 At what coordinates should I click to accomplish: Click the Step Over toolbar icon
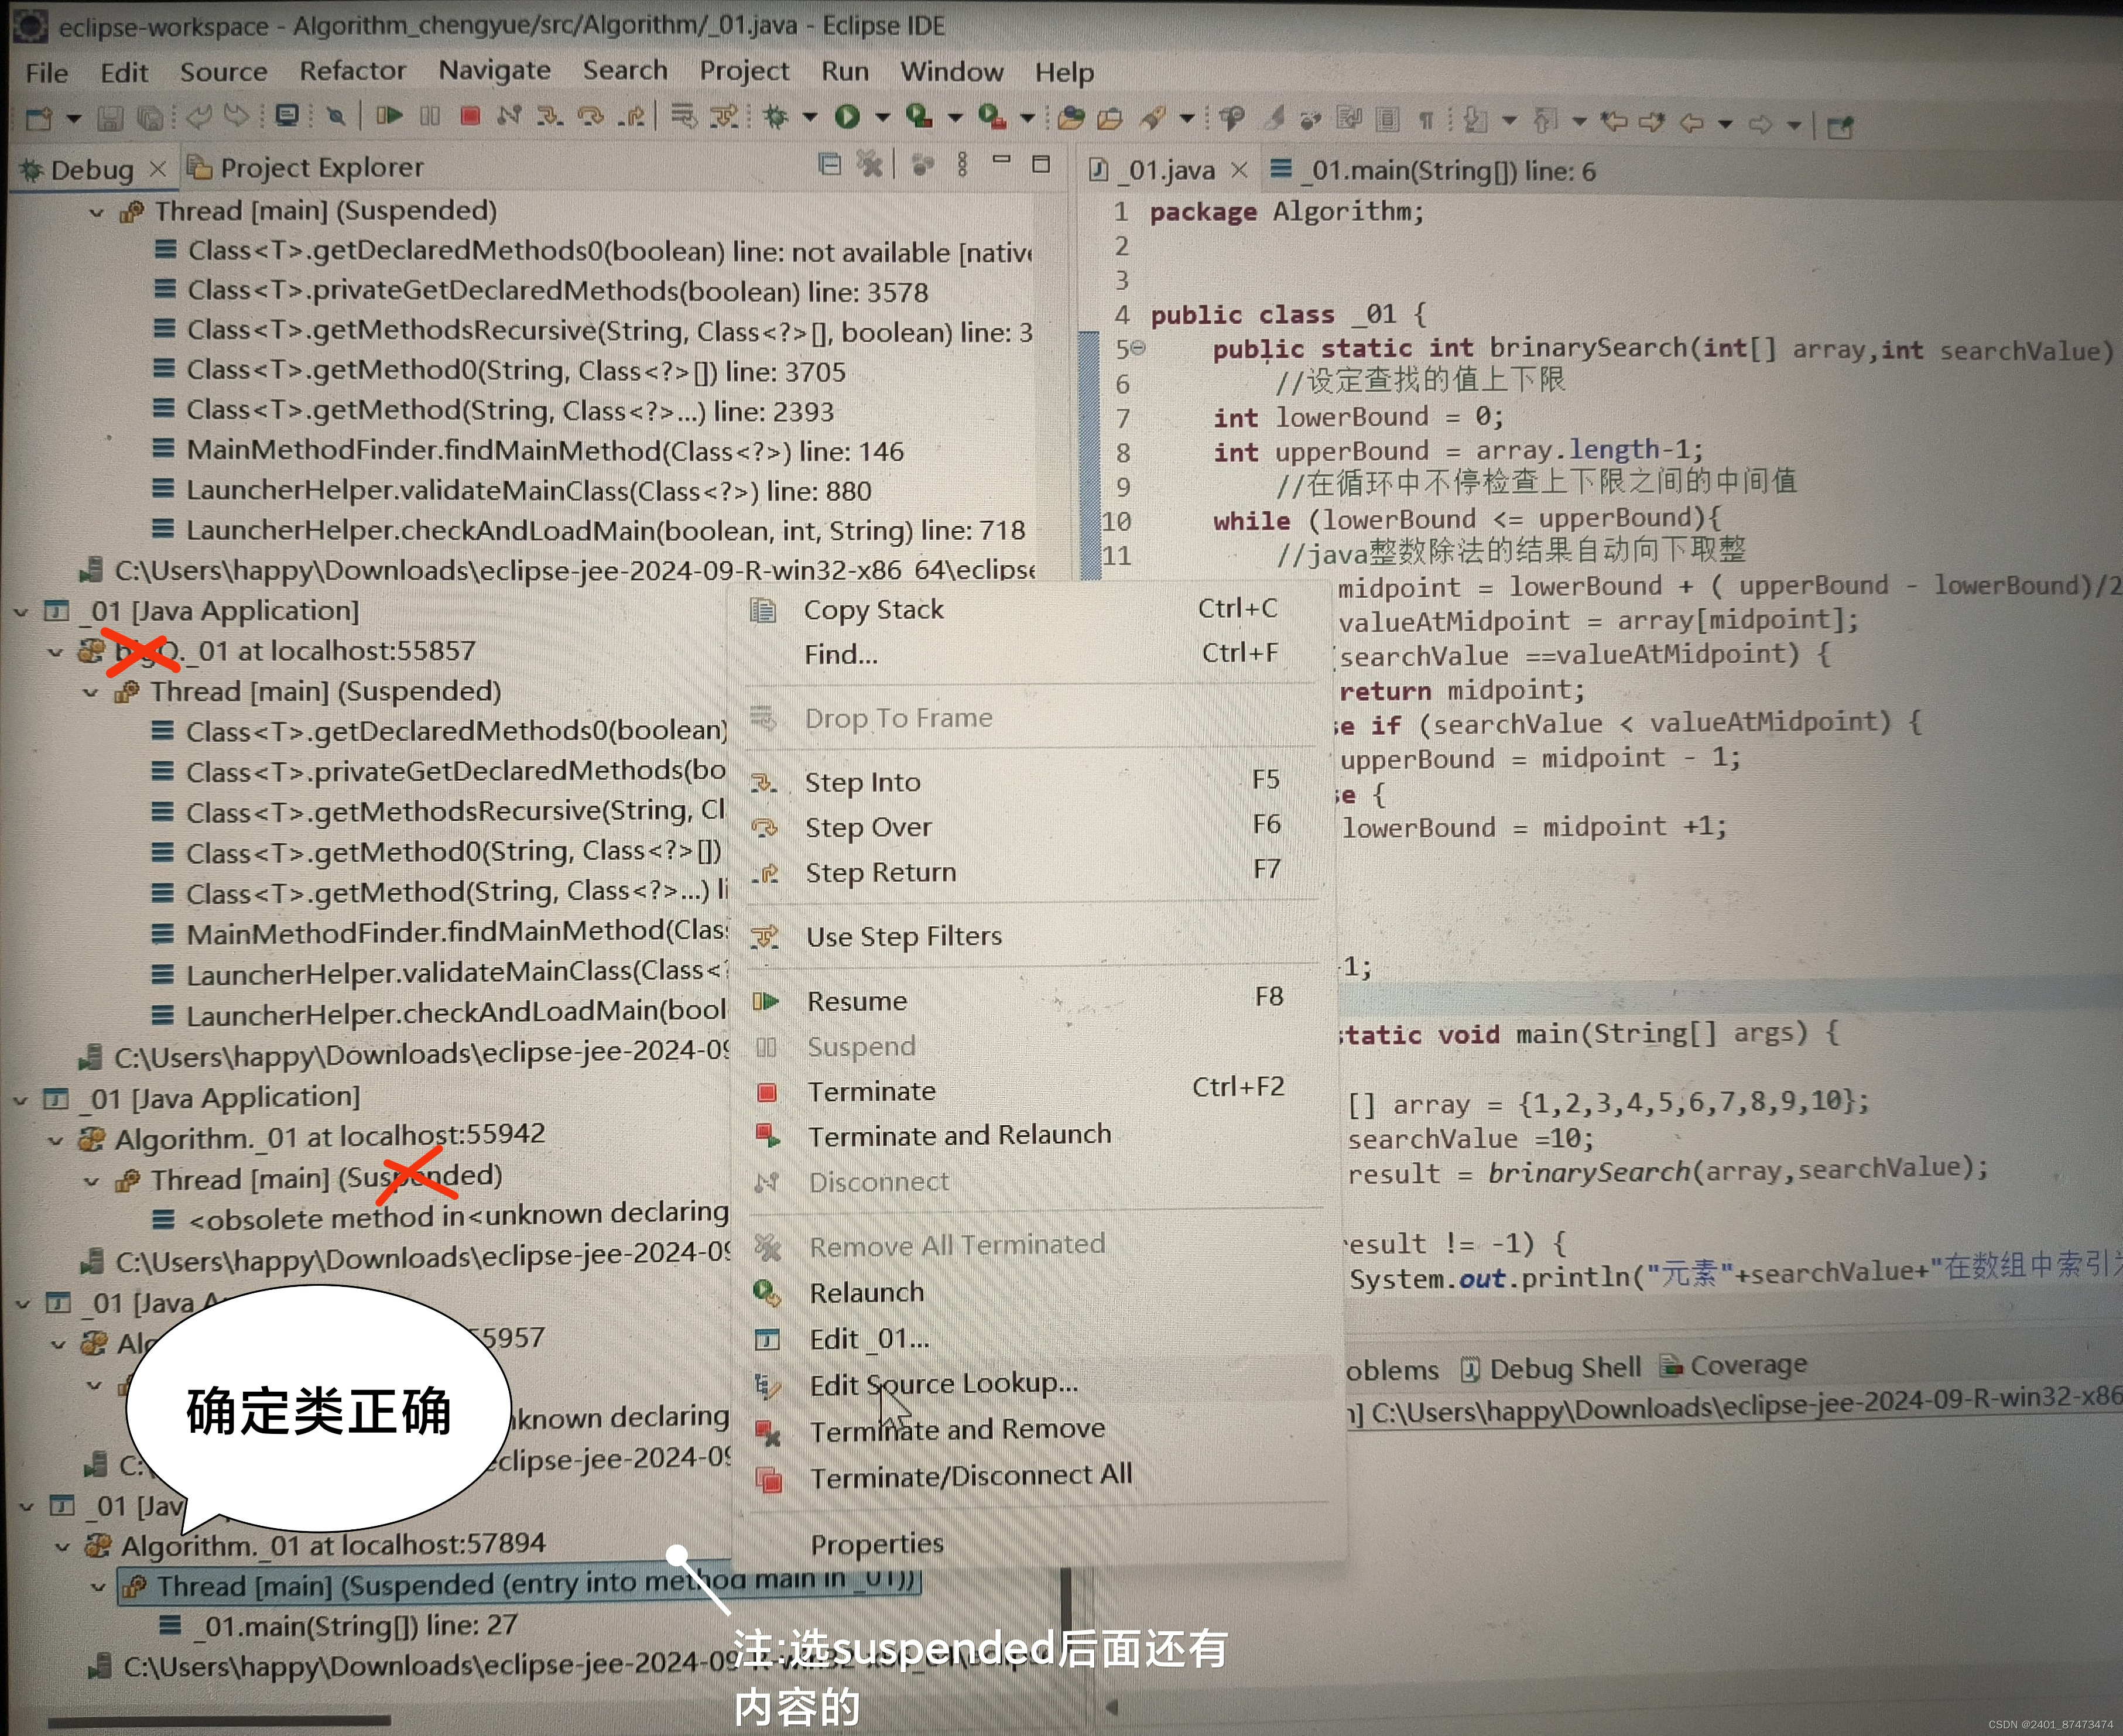tap(591, 117)
